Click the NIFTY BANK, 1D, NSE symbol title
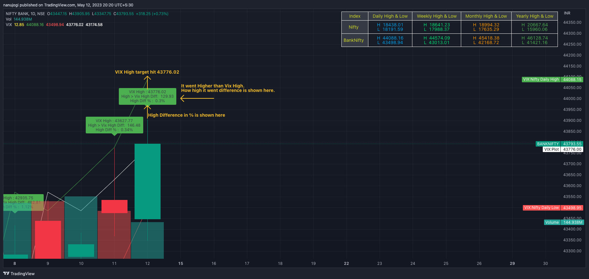 click(25, 14)
